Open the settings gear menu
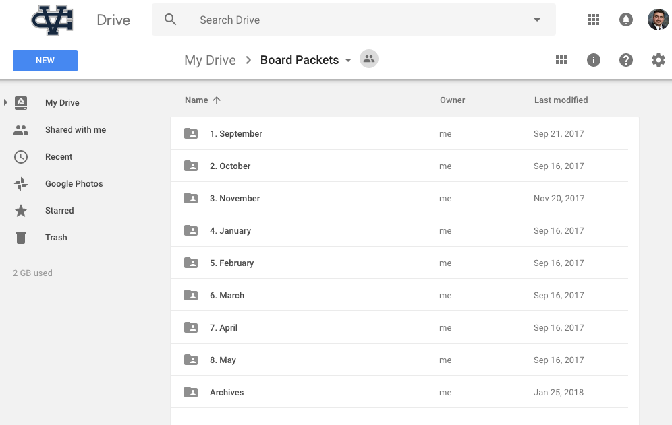 pos(658,60)
